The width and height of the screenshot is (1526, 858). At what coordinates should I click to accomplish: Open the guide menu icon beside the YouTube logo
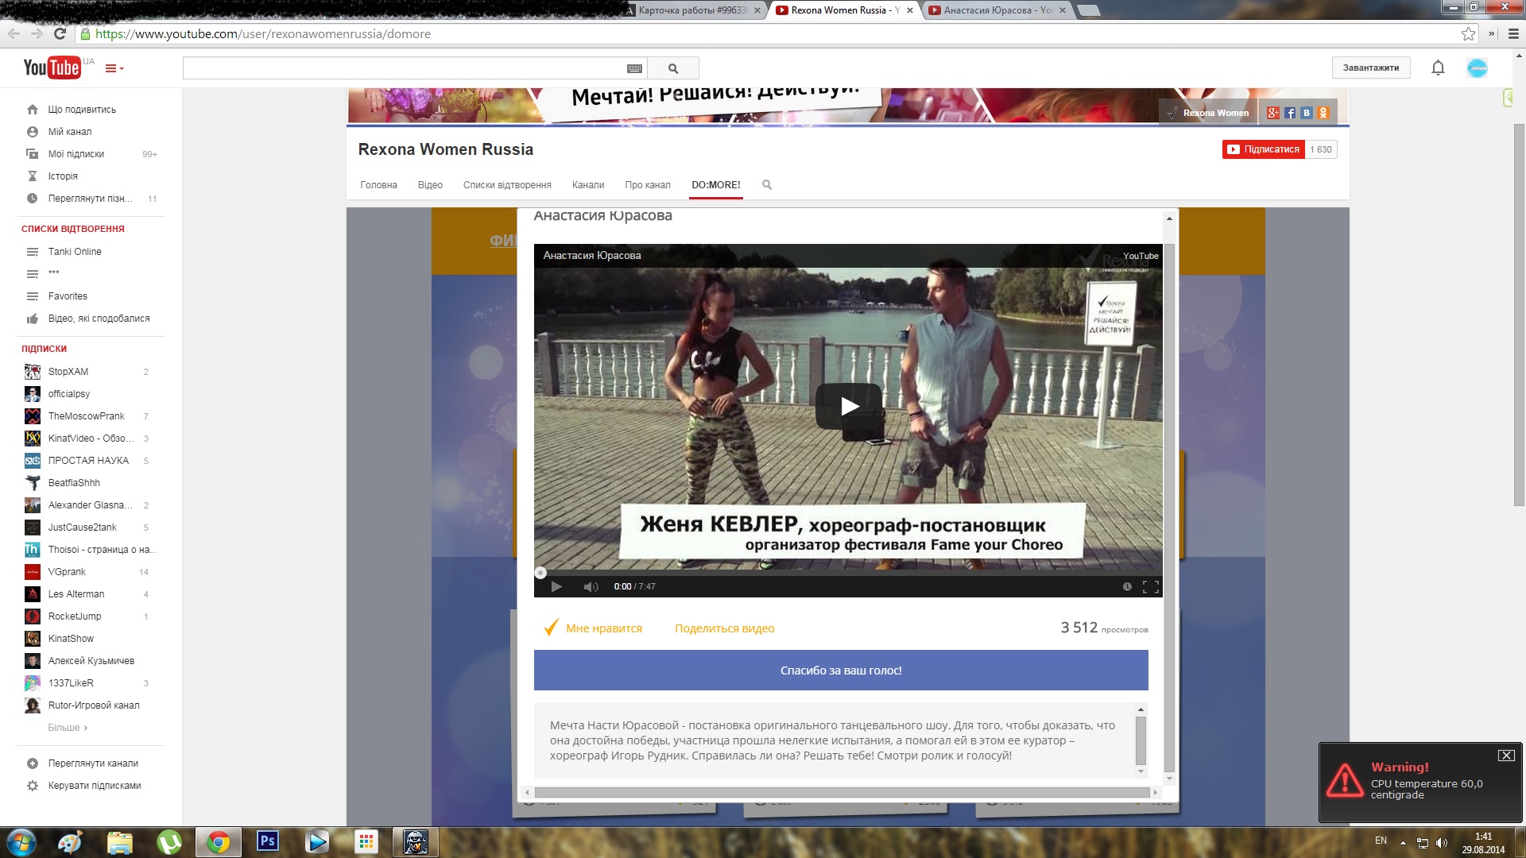click(114, 68)
